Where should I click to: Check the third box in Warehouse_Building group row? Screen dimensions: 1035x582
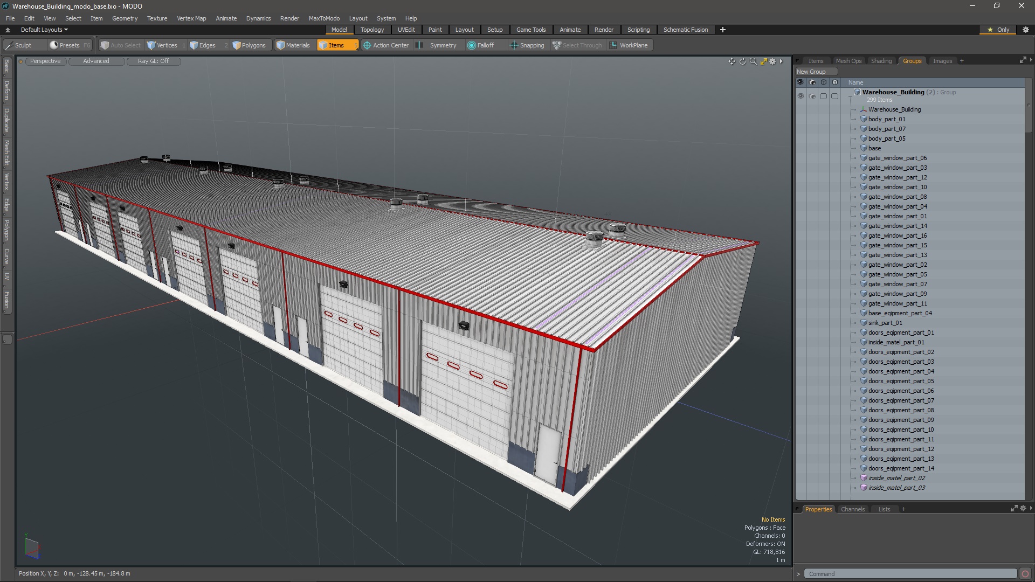tap(823, 96)
